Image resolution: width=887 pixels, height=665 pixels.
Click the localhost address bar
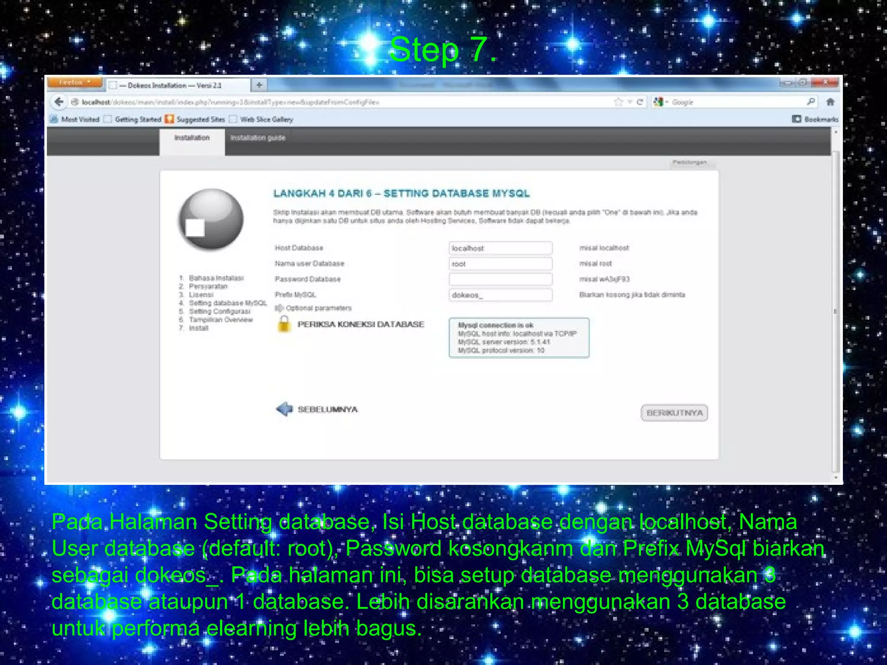(x=338, y=102)
